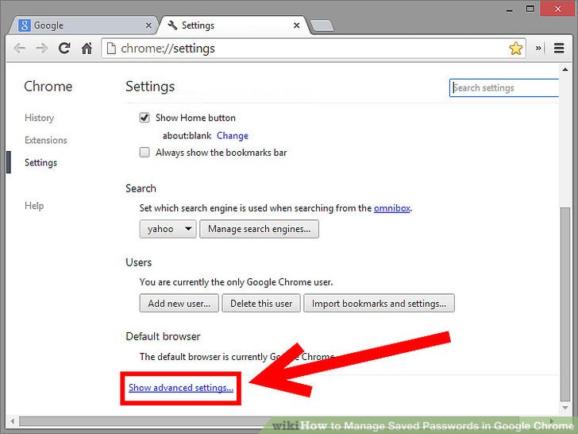578x434 pixels.
Task: Click the Google tab favicon
Action: coord(25,25)
